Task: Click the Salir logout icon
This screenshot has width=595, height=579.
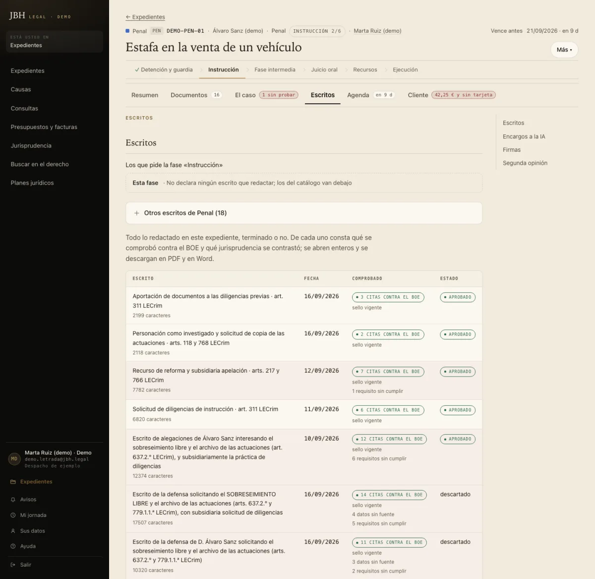Action: click(13, 565)
